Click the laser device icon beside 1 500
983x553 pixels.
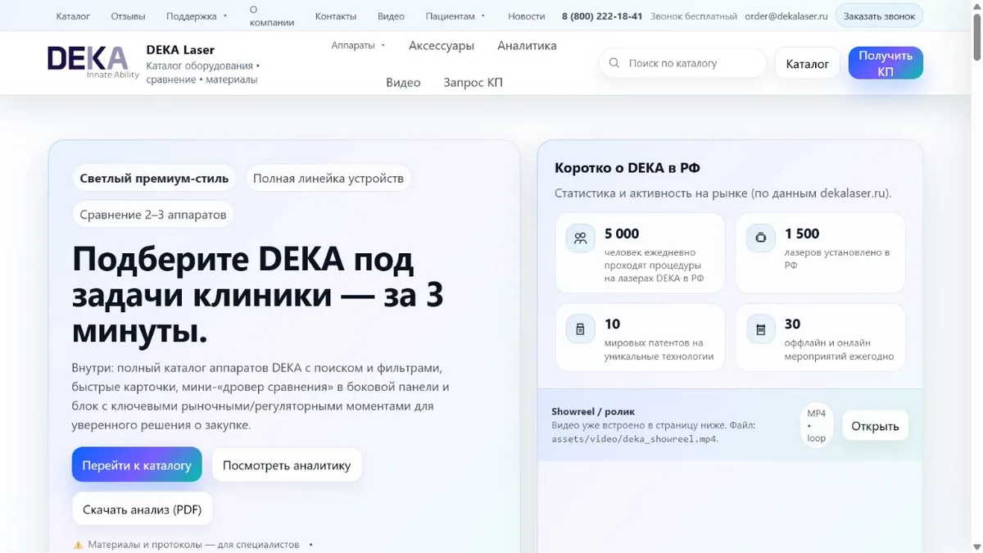[761, 238]
